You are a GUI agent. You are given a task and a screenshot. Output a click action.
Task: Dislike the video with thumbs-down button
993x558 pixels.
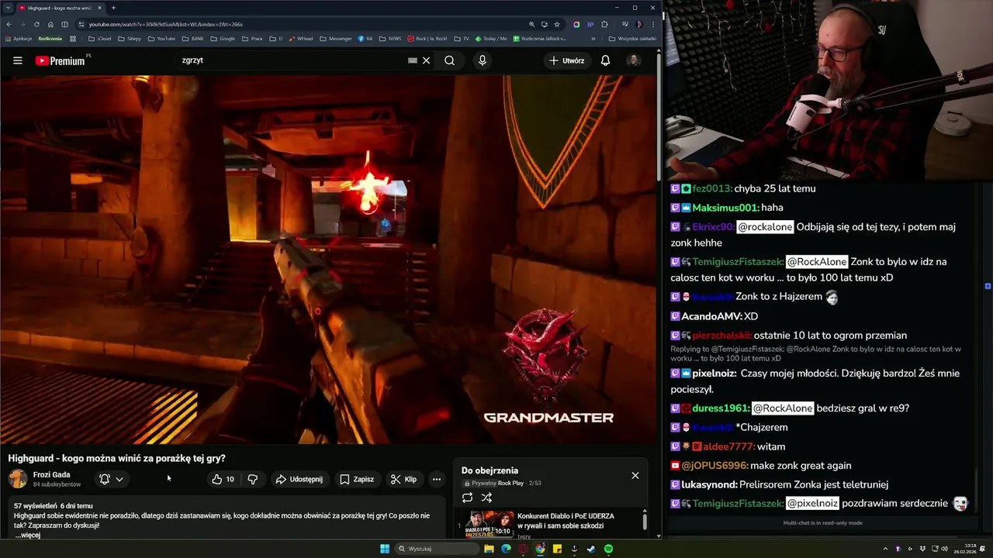252,479
